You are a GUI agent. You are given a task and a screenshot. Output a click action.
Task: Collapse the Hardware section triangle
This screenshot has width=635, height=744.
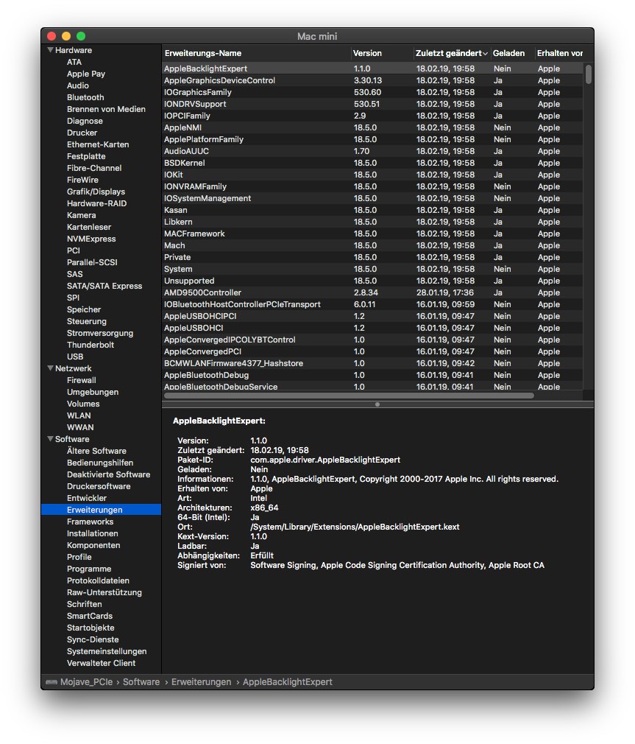50,50
